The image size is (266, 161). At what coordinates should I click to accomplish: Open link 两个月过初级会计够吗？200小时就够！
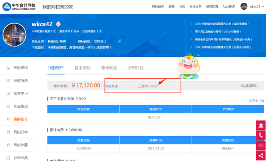[218, 31]
